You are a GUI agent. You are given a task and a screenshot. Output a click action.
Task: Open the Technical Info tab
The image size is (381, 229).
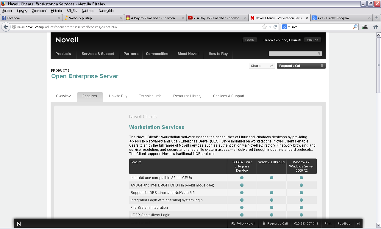pos(150,96)
